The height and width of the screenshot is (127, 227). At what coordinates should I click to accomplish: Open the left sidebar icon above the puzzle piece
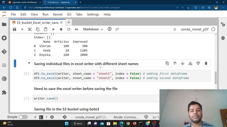coord(4,79)
